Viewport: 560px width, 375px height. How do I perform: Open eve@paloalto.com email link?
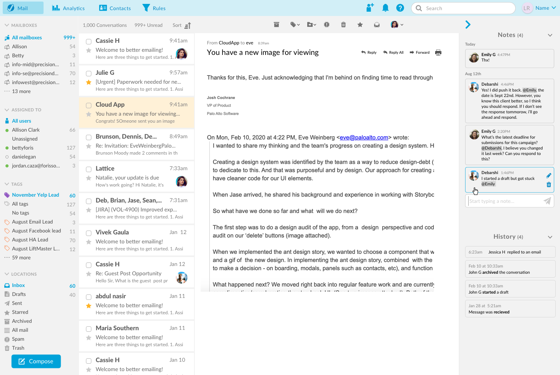coord(364,137)
